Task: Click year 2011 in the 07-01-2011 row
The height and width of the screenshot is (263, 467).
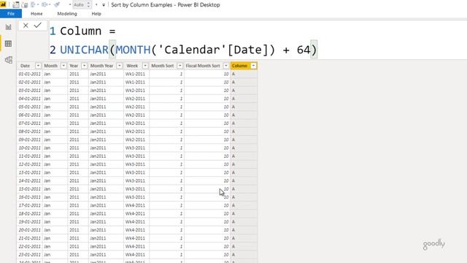Action: coord(74,123)
